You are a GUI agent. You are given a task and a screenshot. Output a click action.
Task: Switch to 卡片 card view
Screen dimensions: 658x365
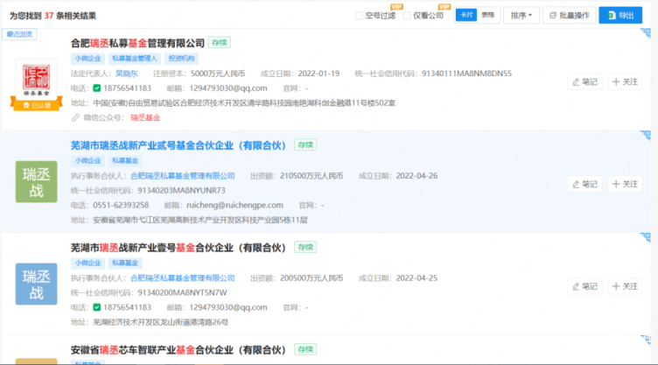point(466,15)
